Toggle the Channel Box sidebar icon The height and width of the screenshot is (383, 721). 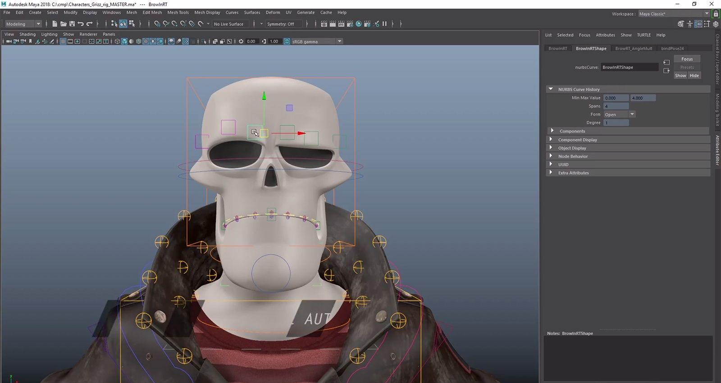click(x=716, y=24)
